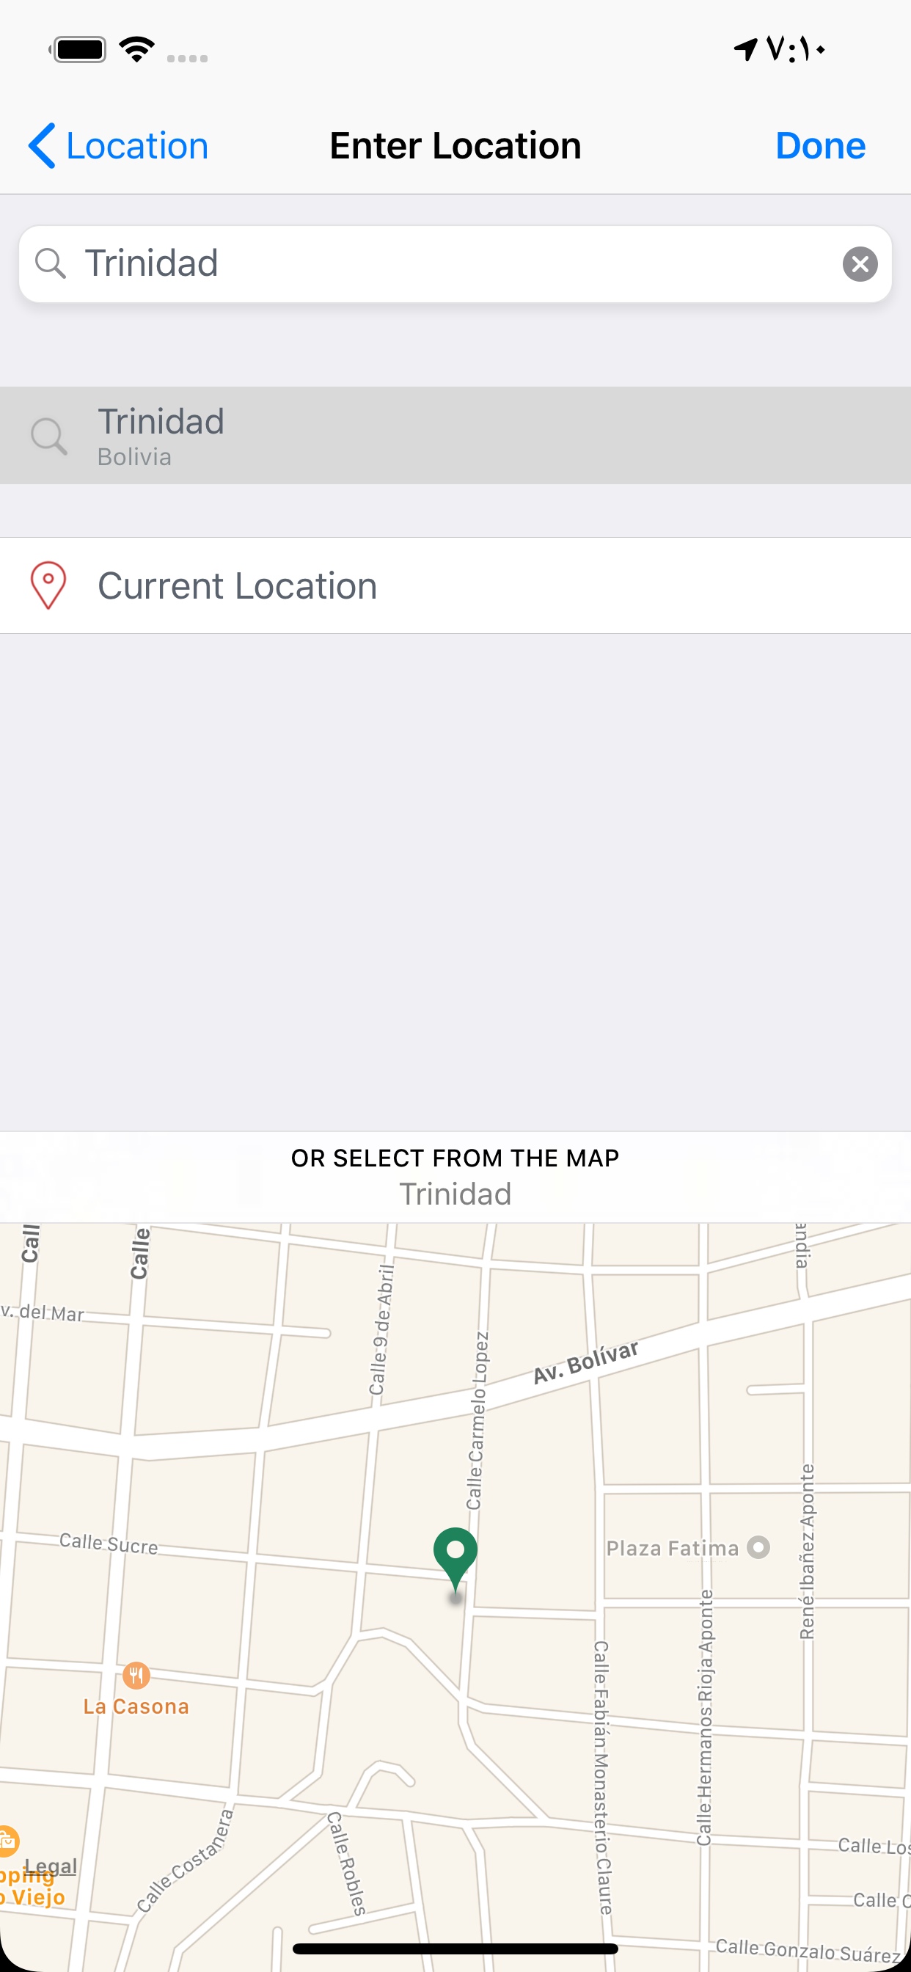This screenshot has width=911, height=1972.
Task: Go back to Location screen
Action: pyautogui.click(x=136, y=145)
